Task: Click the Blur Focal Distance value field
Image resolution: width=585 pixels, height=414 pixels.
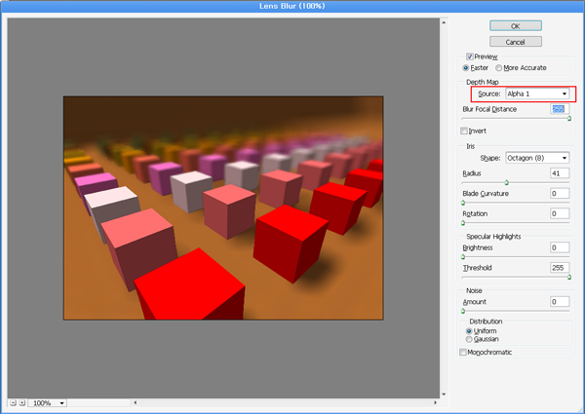Action: point(560,109)
